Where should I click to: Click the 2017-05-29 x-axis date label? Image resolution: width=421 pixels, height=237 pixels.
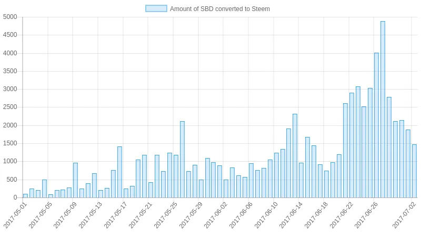pyautogui.click(x=191, y=215)
